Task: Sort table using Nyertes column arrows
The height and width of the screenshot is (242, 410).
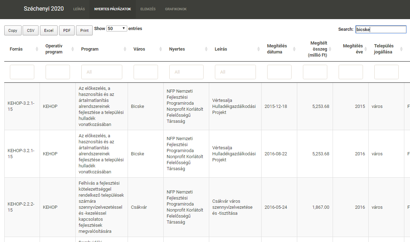Action: (x=206, y=49)
